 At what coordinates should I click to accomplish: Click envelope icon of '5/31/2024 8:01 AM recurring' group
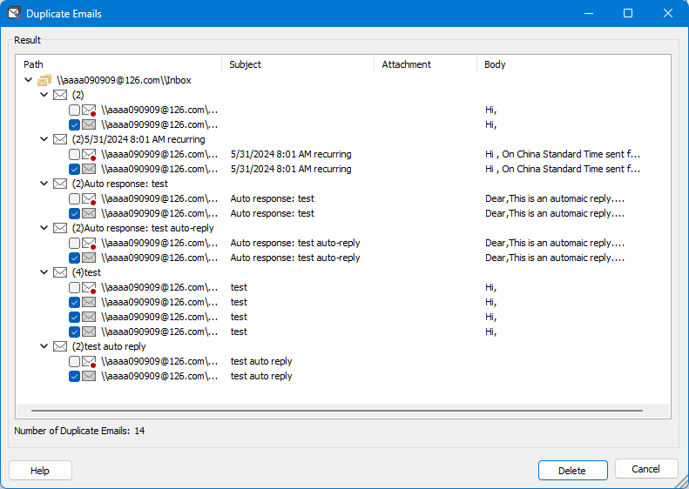click(60, 139)
